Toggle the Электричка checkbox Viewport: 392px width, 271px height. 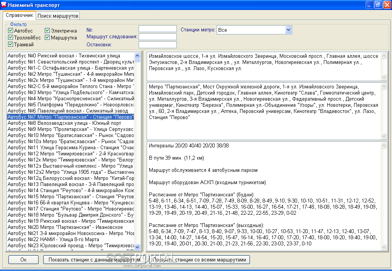(47, 31)
